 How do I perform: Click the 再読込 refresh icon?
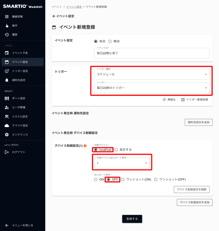pos(164,100)
